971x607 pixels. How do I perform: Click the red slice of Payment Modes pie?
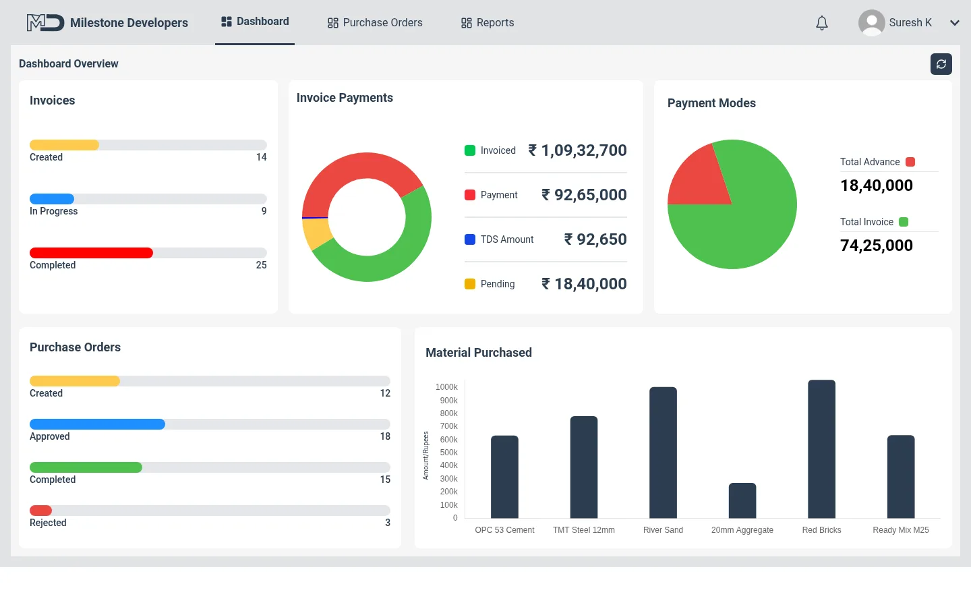tap(701, 179)
